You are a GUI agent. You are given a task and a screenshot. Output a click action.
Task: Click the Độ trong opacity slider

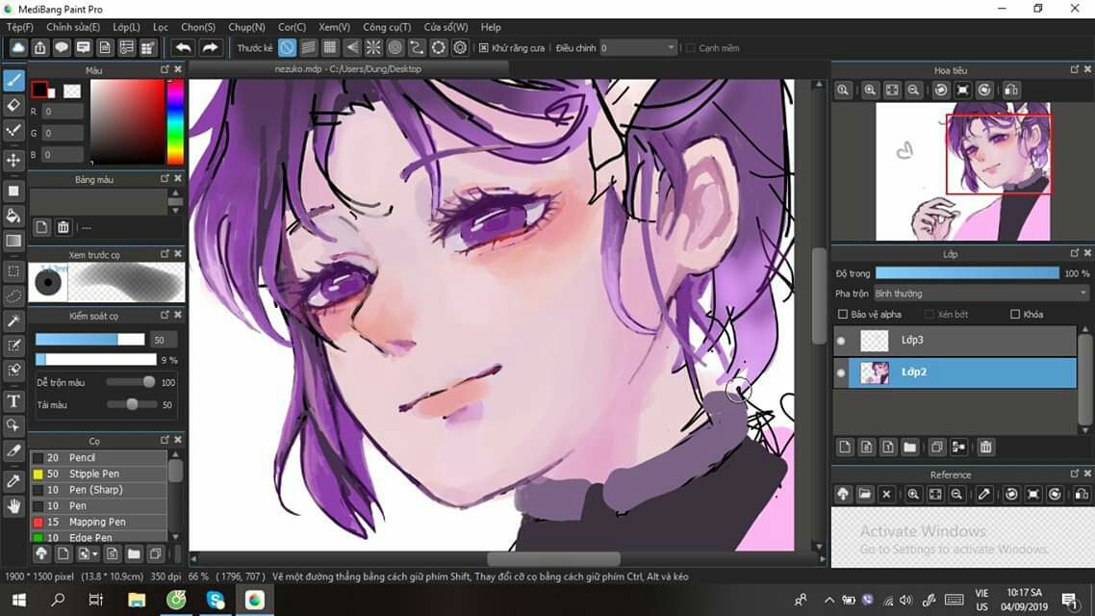967,273
